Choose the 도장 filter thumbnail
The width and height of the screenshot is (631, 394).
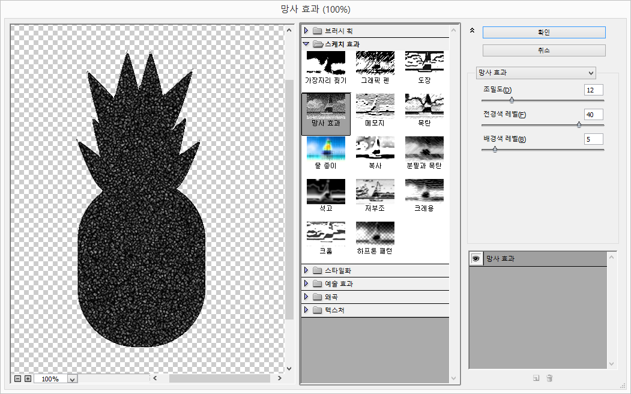pos(424,63)
